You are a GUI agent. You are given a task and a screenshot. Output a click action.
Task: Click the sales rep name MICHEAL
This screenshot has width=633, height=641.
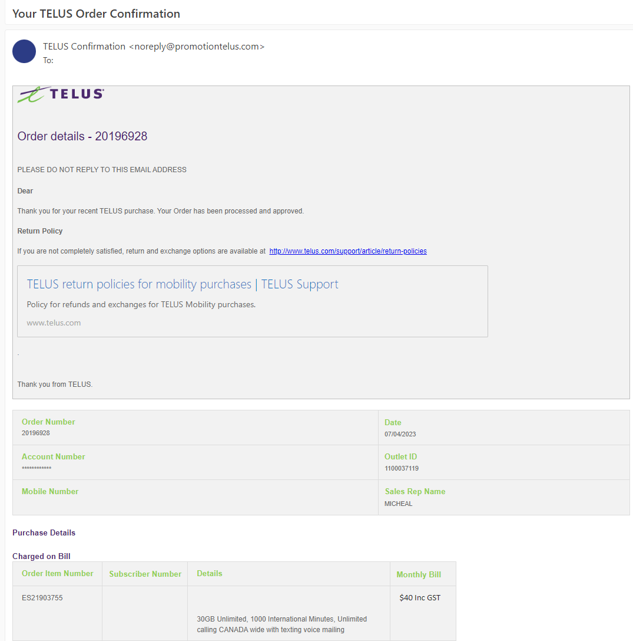click(x=399, y=504)
